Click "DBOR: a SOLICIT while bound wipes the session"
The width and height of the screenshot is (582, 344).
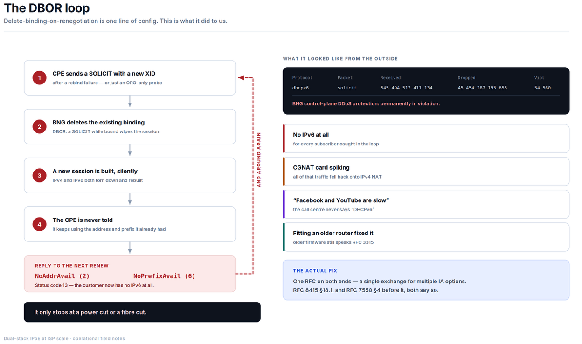(x=106, y=132)
